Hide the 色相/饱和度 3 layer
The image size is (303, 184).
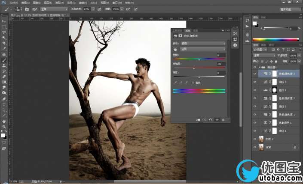[255, 74]
